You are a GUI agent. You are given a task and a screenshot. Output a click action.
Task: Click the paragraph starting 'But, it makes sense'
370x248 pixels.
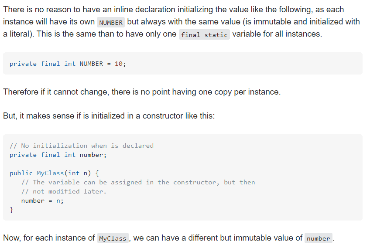tap(109, 116)
